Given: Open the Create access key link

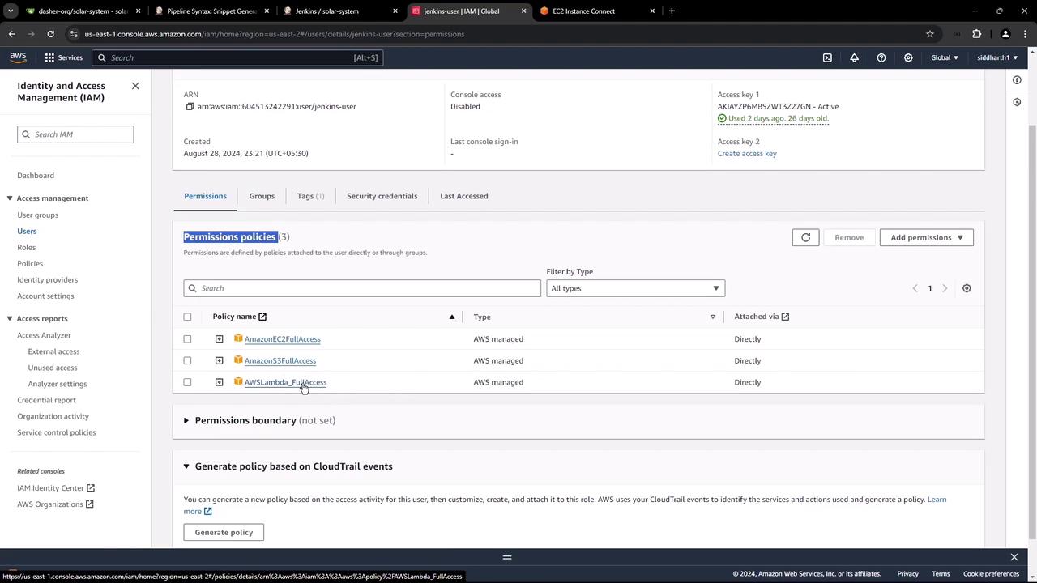Looking at the screenshot, I should coord(747,153).
